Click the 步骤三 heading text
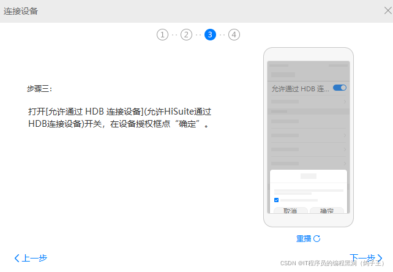393x272 pixels. (x=39, y=89)
